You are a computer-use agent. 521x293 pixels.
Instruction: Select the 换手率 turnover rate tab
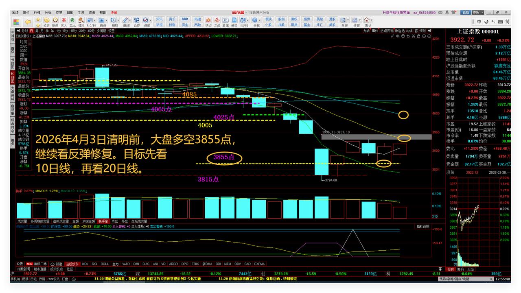[x=103, y=221]
